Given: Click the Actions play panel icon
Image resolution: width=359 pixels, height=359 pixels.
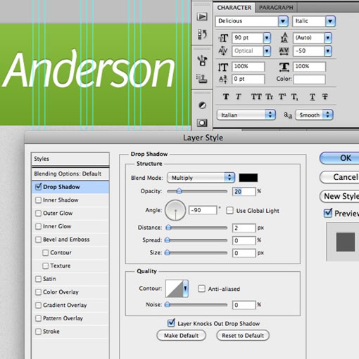Looking at the screenshot, I should [x=202, y=17].
